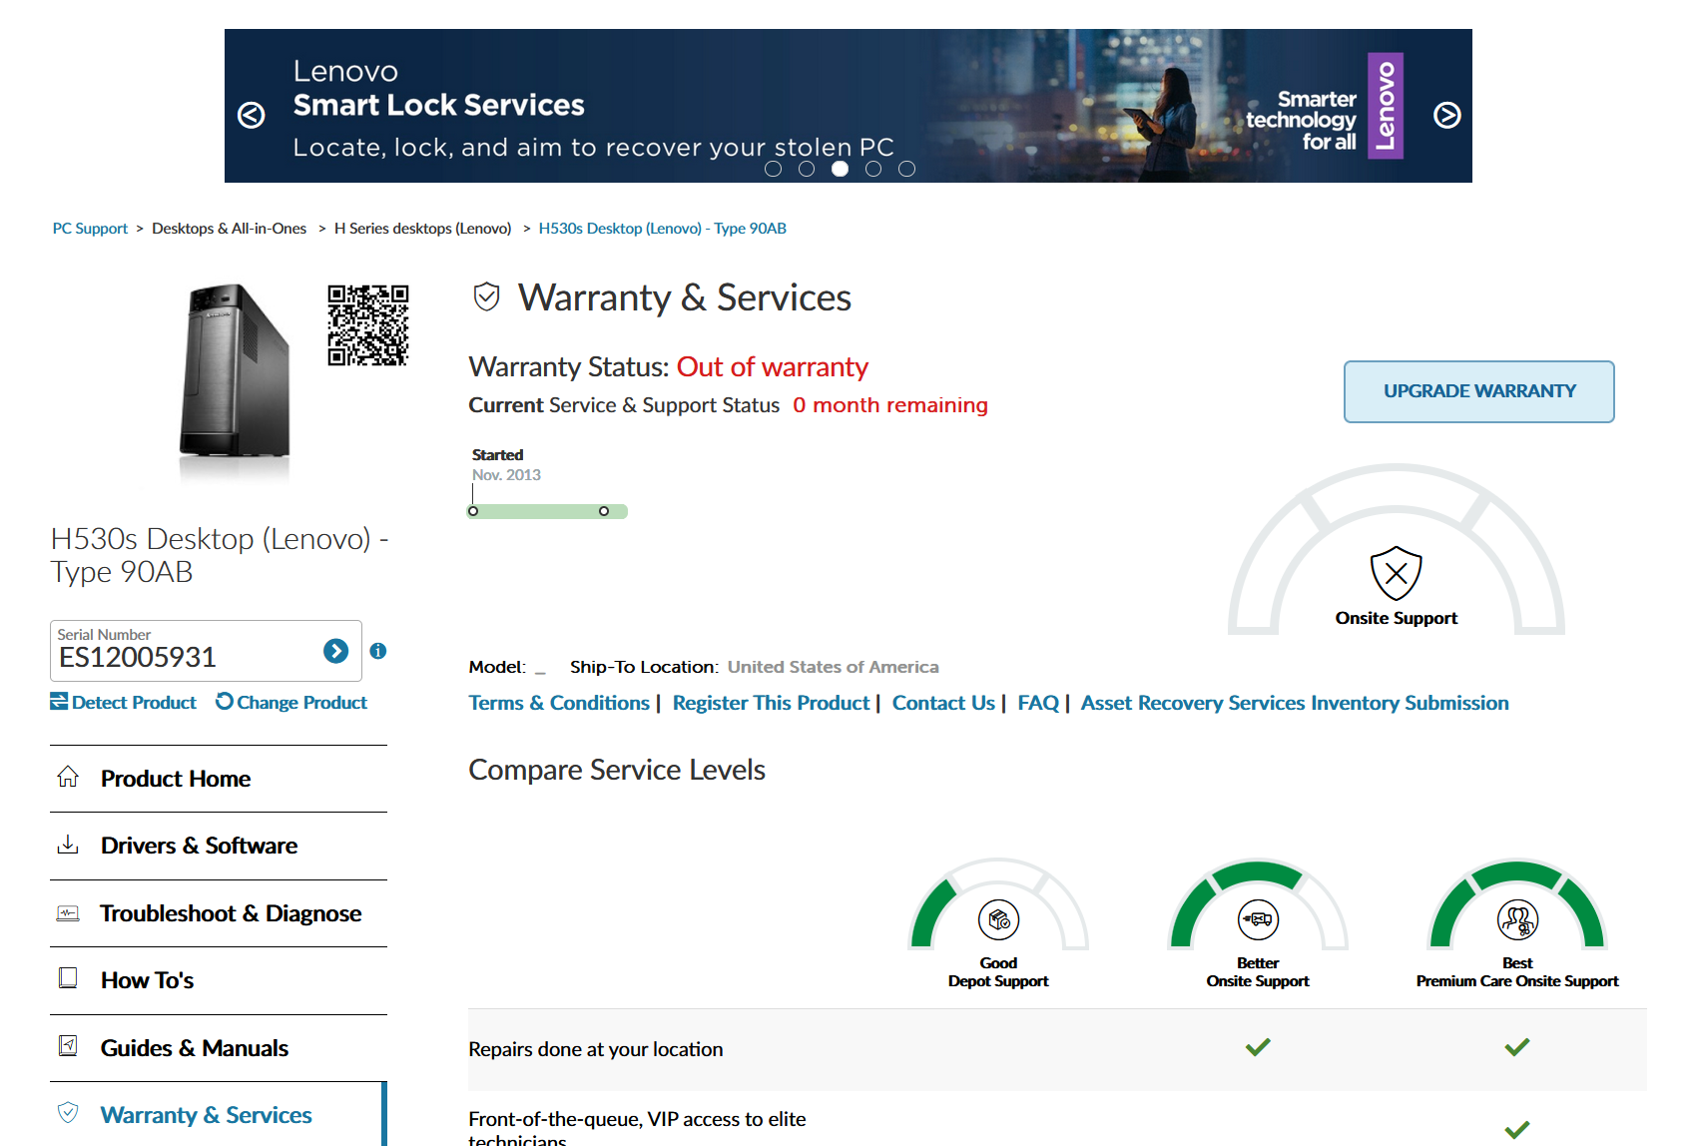The width and height of the screenshot is (1707, 1146).
Task: Select the last carousel dot indicator
Action: 906,169
